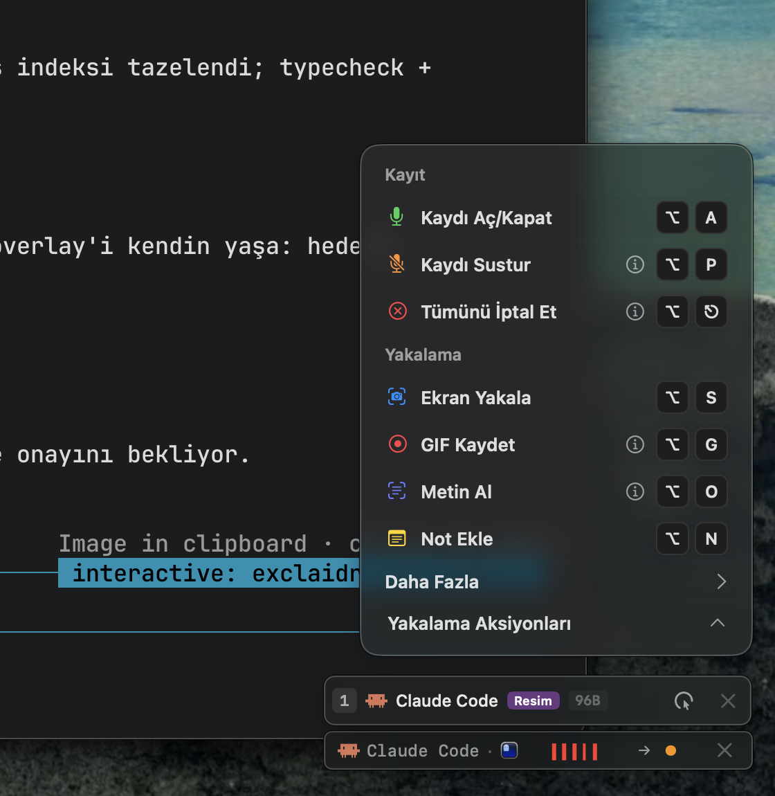Click the orange status dot in bottom bar

click(x=671, y=750)
